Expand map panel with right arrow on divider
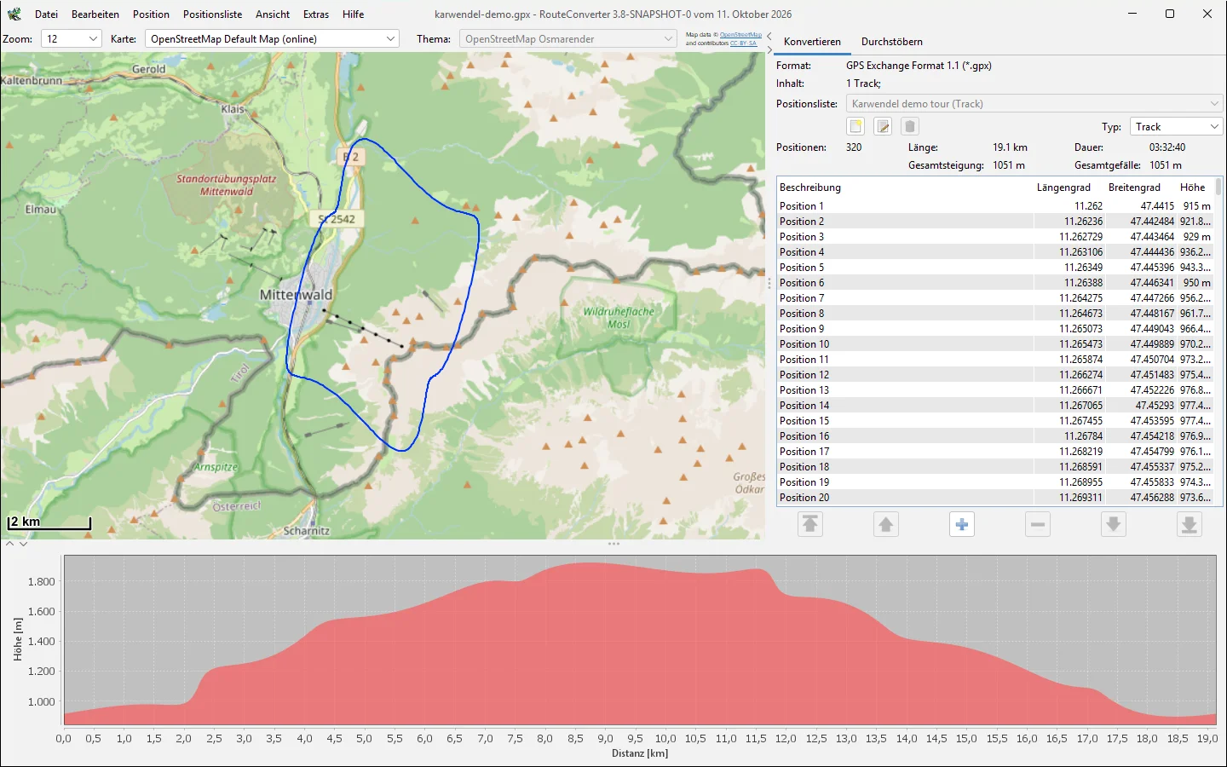 tap(769, 49)
